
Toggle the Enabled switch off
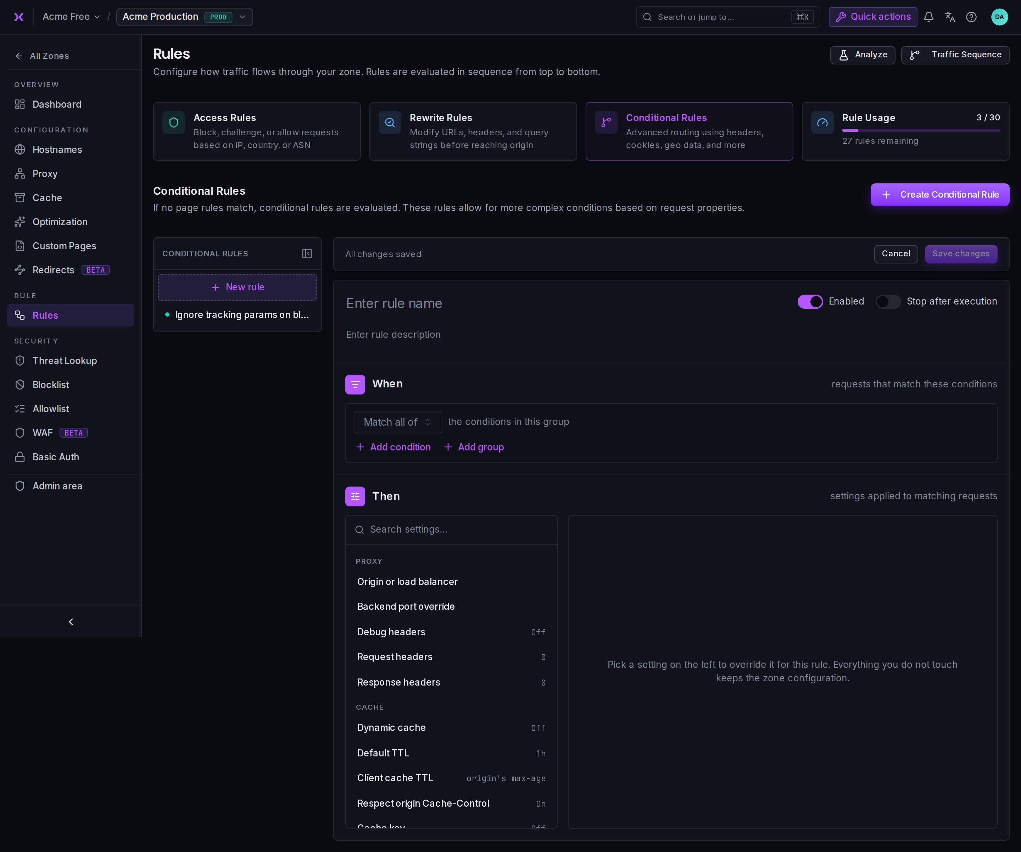[810, 302]
